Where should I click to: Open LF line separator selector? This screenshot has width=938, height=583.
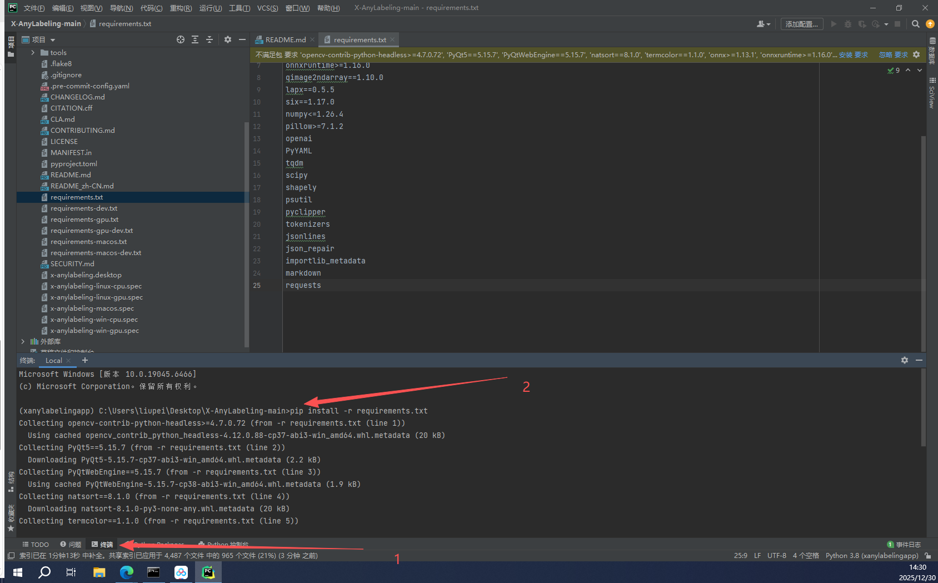[x=757, y=555]
